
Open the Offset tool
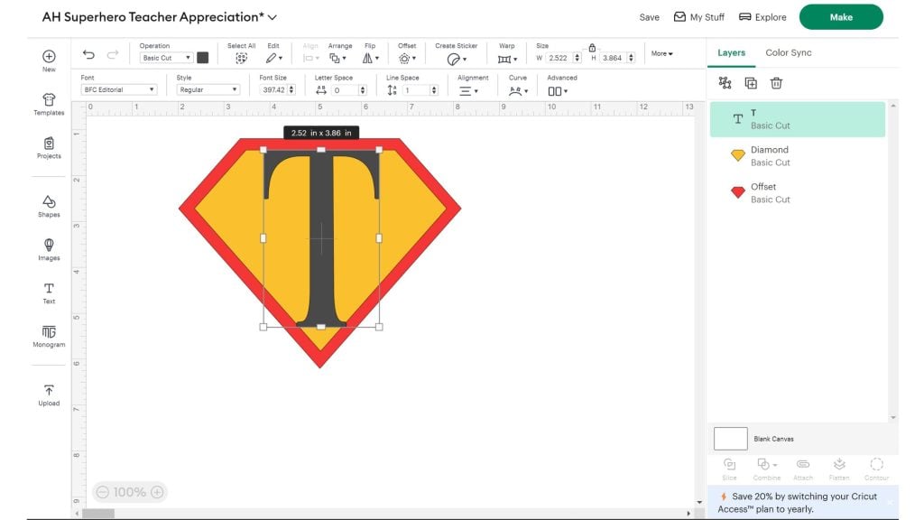pyautogui.click(x=407, y=58)
